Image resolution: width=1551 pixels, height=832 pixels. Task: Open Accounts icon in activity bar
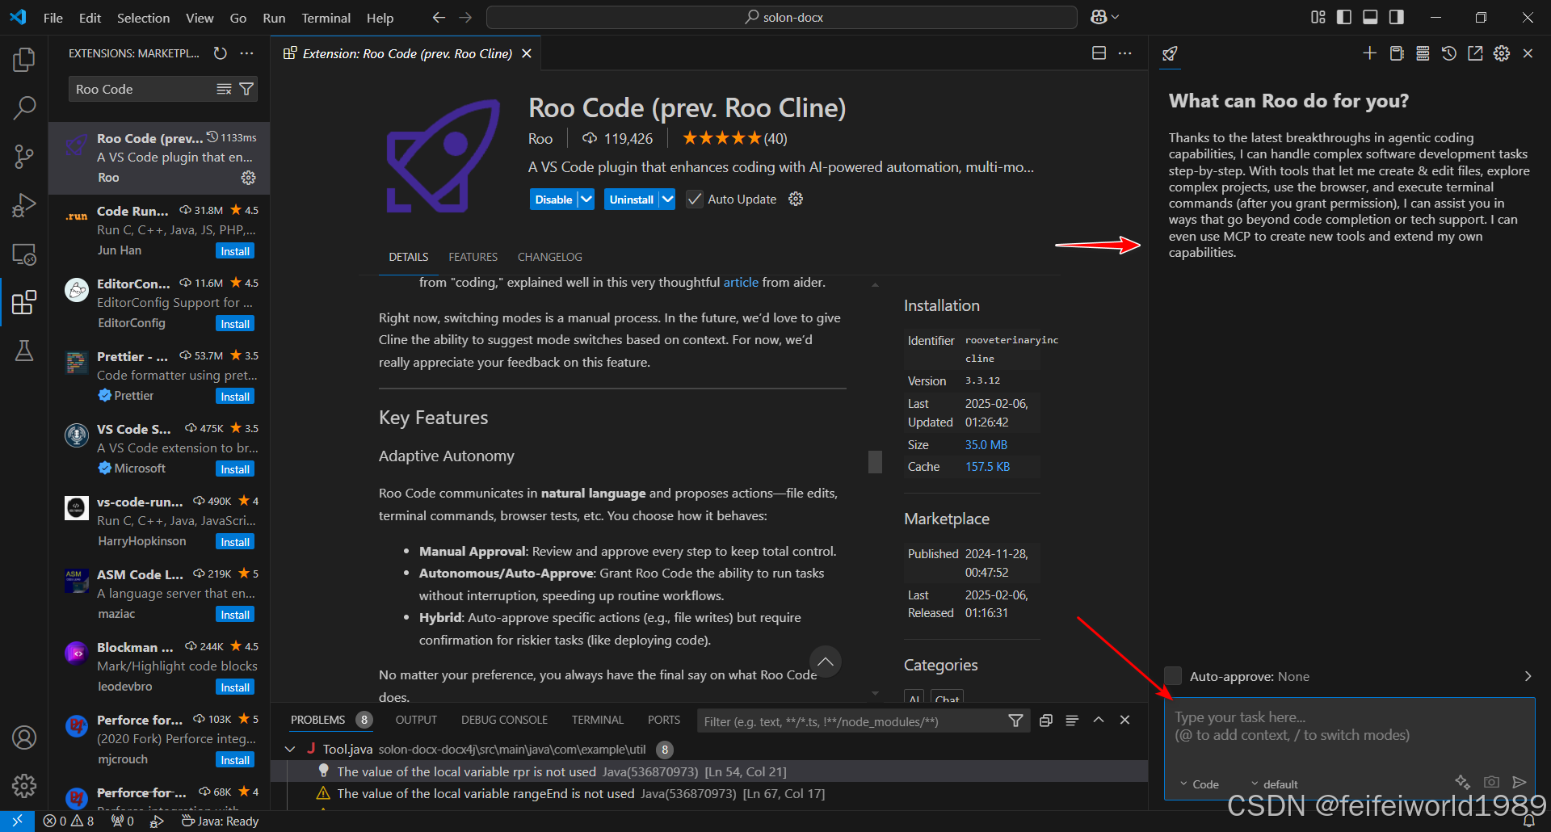(x=24, y=737)
